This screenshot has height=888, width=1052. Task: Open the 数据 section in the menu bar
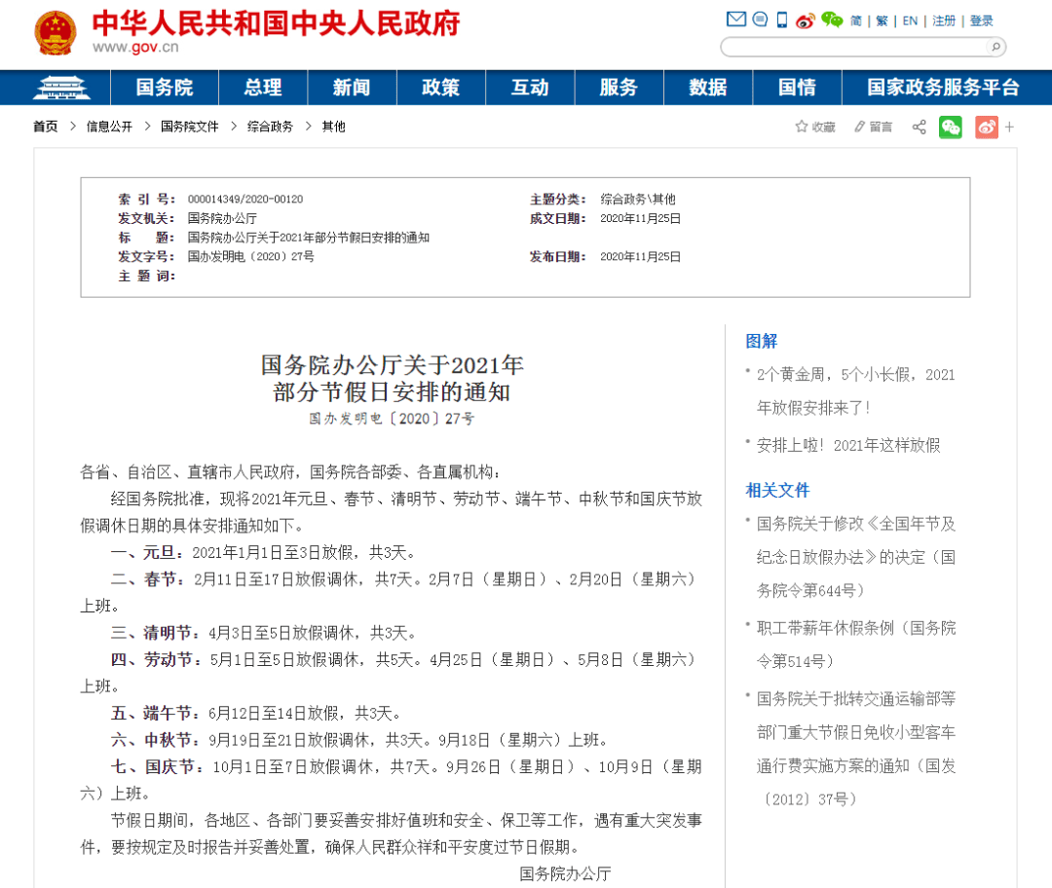tap(708, 87)
